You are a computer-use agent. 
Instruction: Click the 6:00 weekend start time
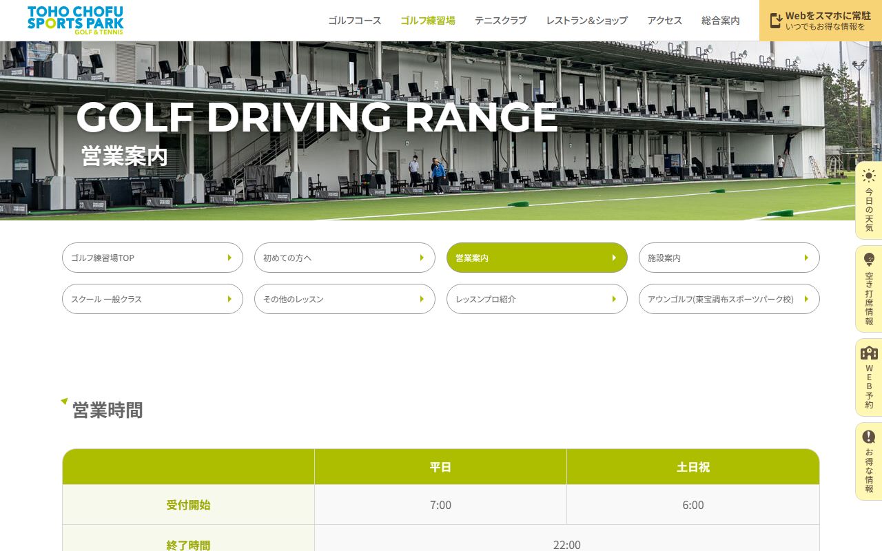693,505
